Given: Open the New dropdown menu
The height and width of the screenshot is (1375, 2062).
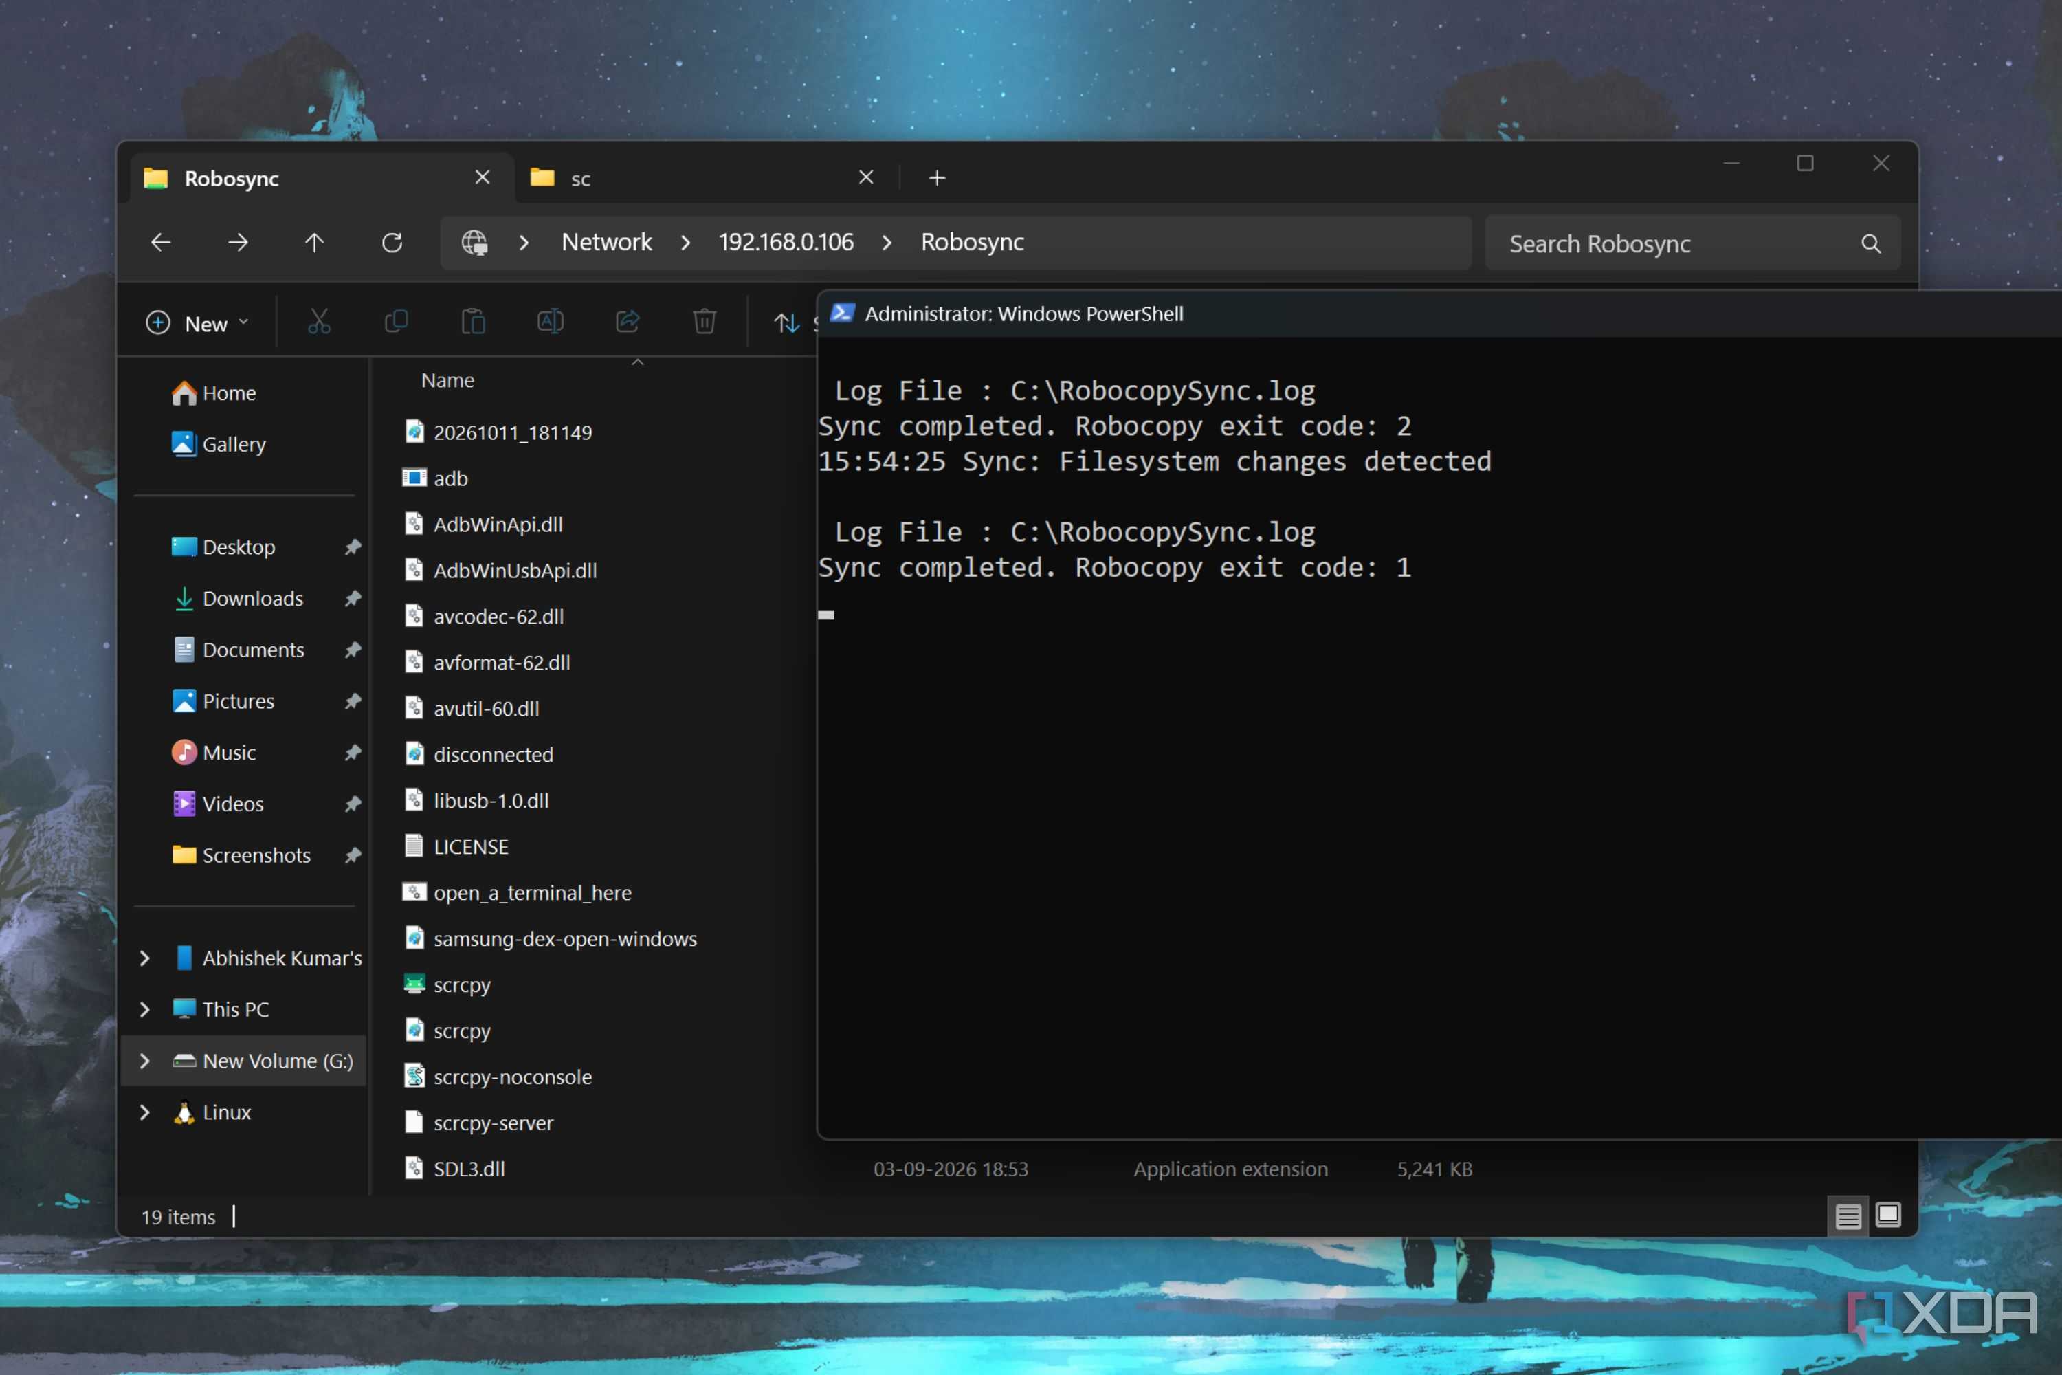Looking at the screenshot, I should (x=198, y=324).
